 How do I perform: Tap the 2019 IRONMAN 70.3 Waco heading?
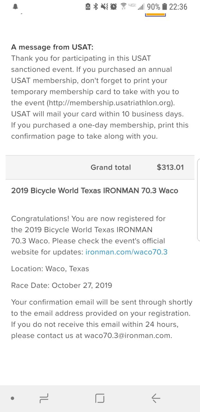pos(95,190)
